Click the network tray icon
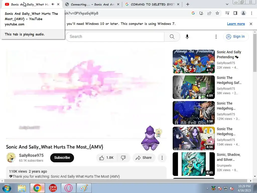 (x=226, y=188)
